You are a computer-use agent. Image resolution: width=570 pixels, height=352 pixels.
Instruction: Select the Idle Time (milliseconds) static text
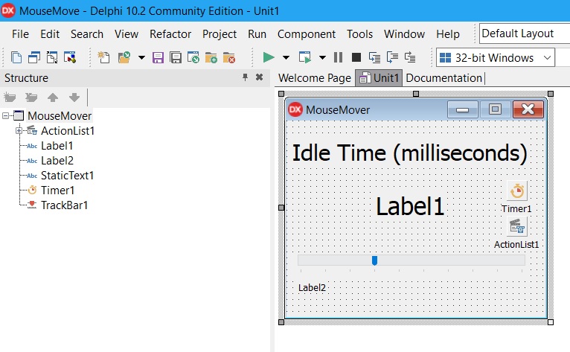410,153
